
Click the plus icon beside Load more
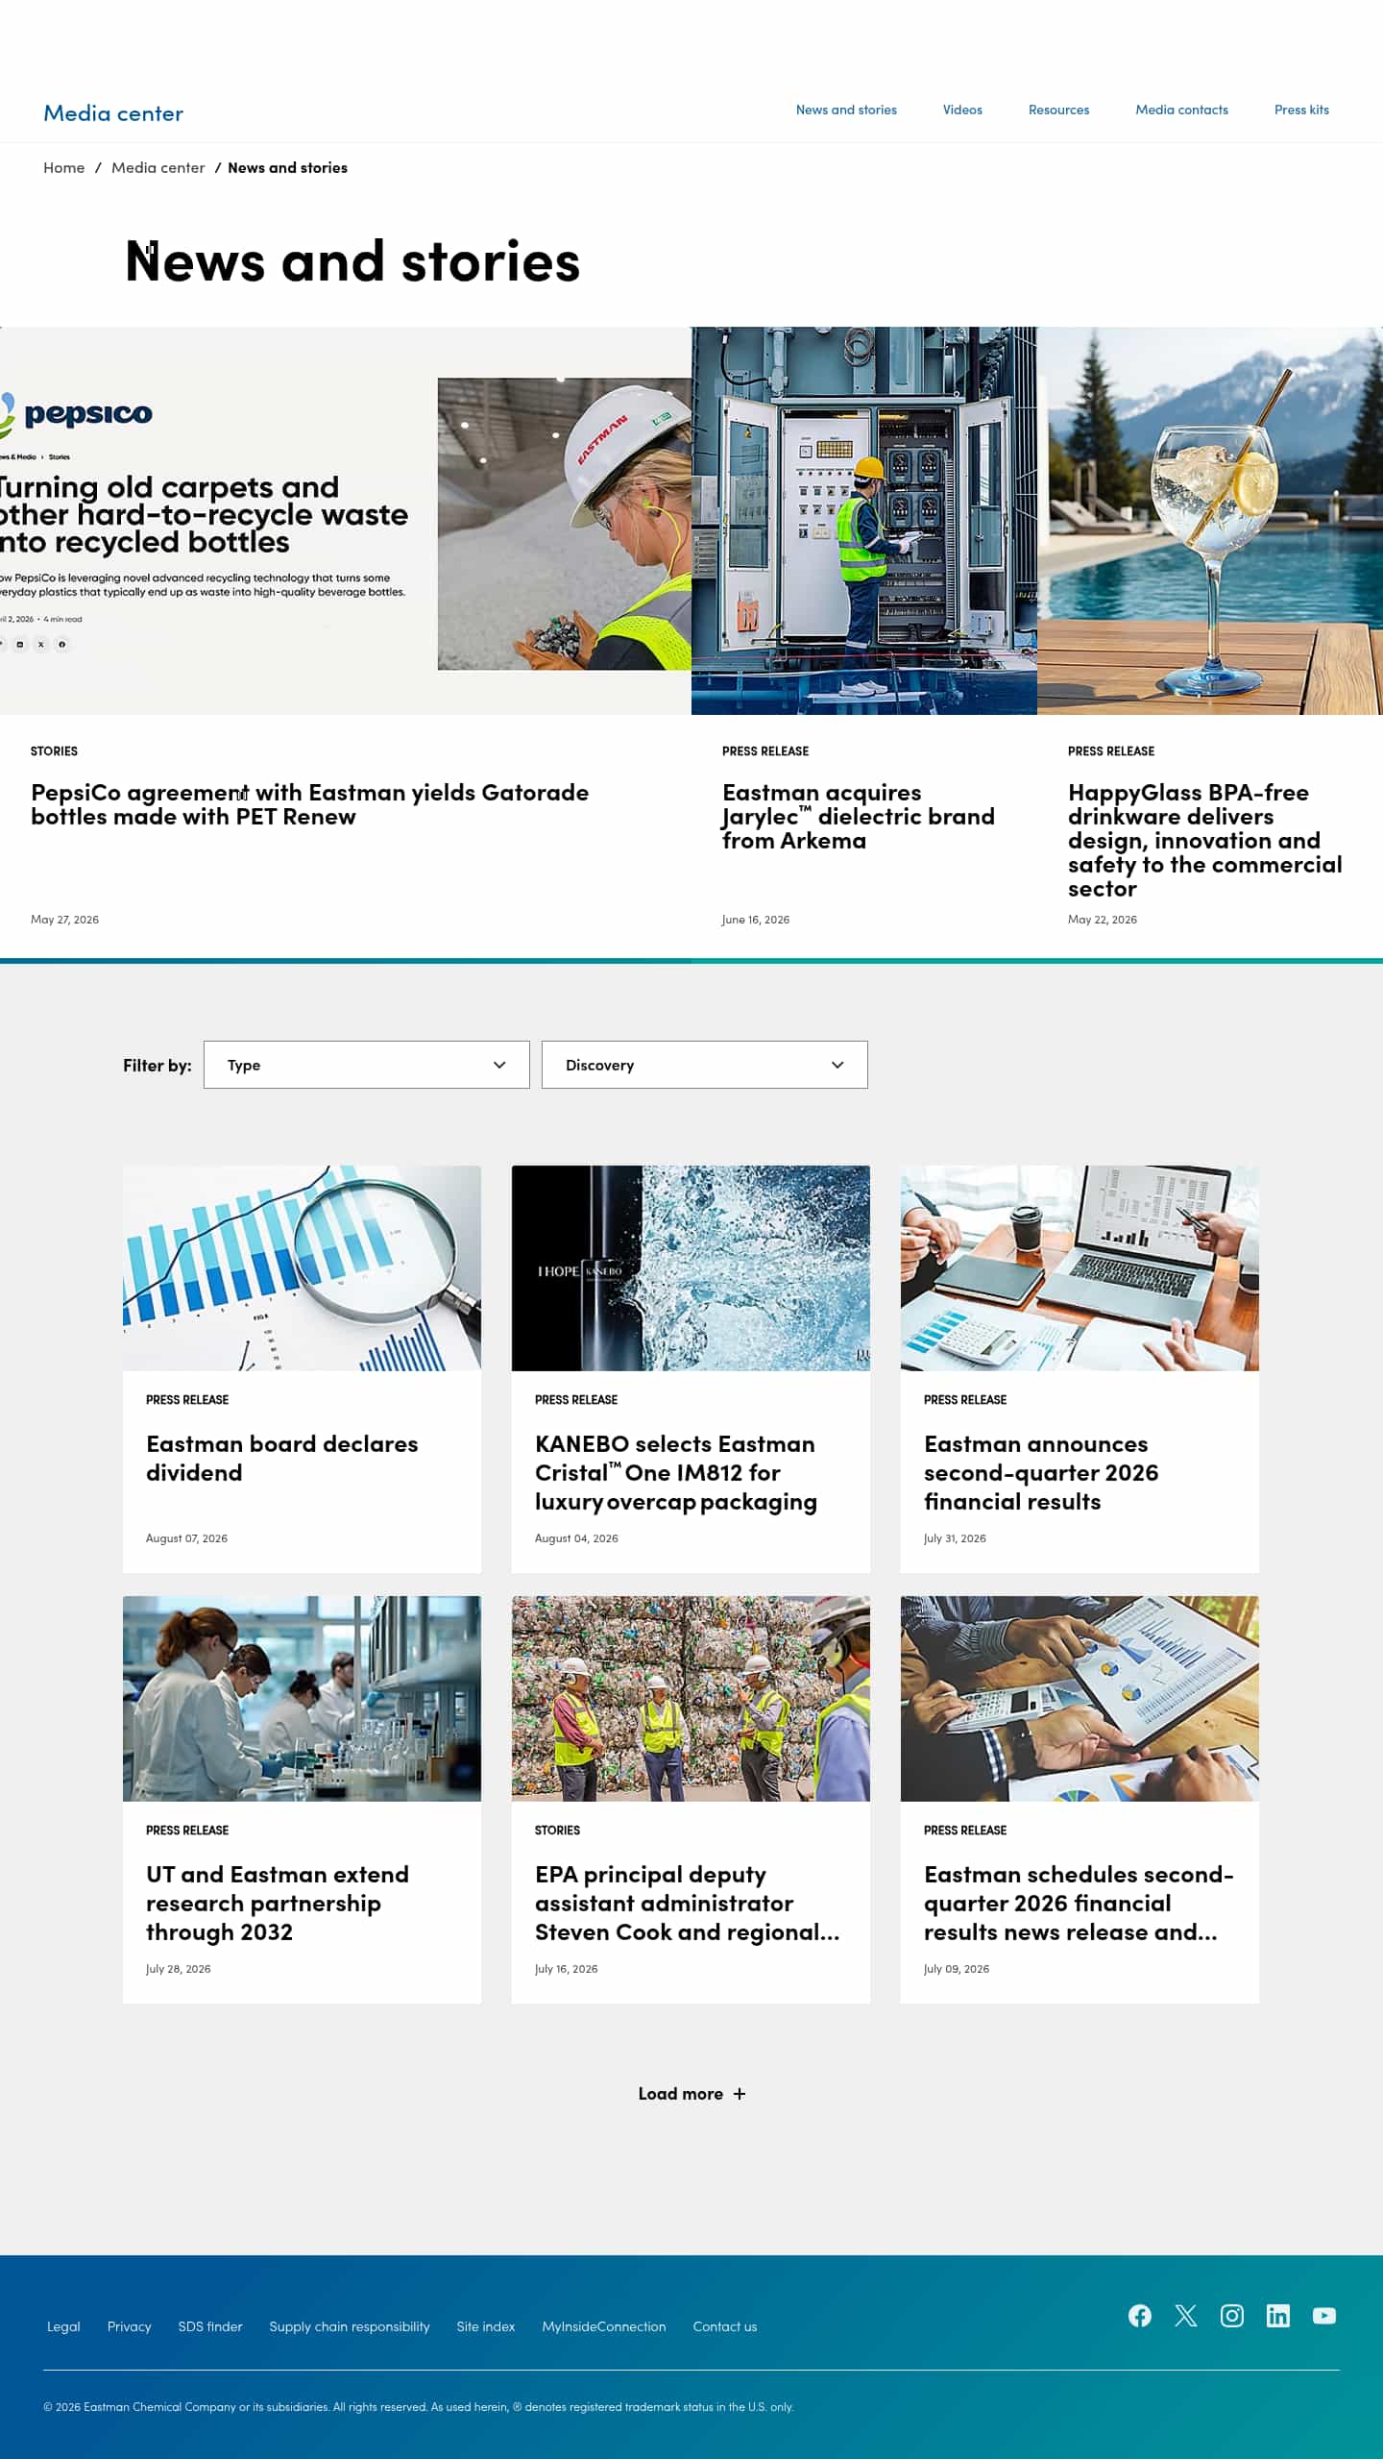(x=740, y=2094)
